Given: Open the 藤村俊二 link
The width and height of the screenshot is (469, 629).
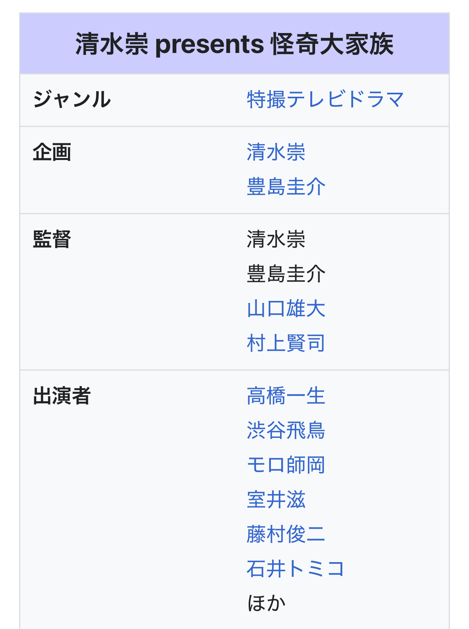Looking at the screenshot, I should pos(286,534).
